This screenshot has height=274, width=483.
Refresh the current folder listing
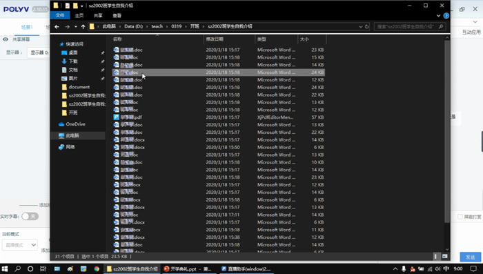click(x=367, y=26)
